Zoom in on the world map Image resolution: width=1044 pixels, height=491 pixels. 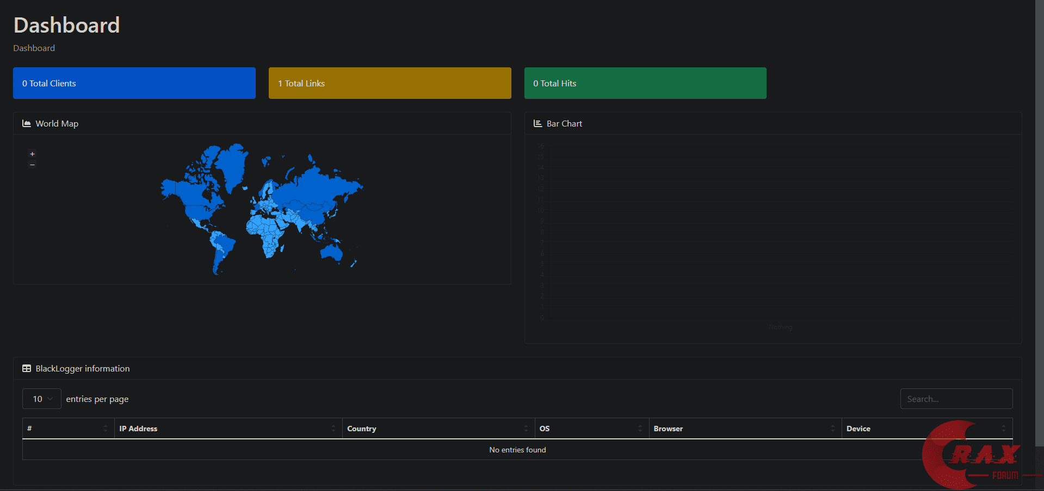click(32, 154)
